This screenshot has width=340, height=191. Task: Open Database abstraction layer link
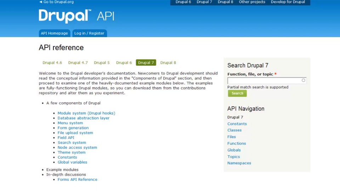click(84, 118)
